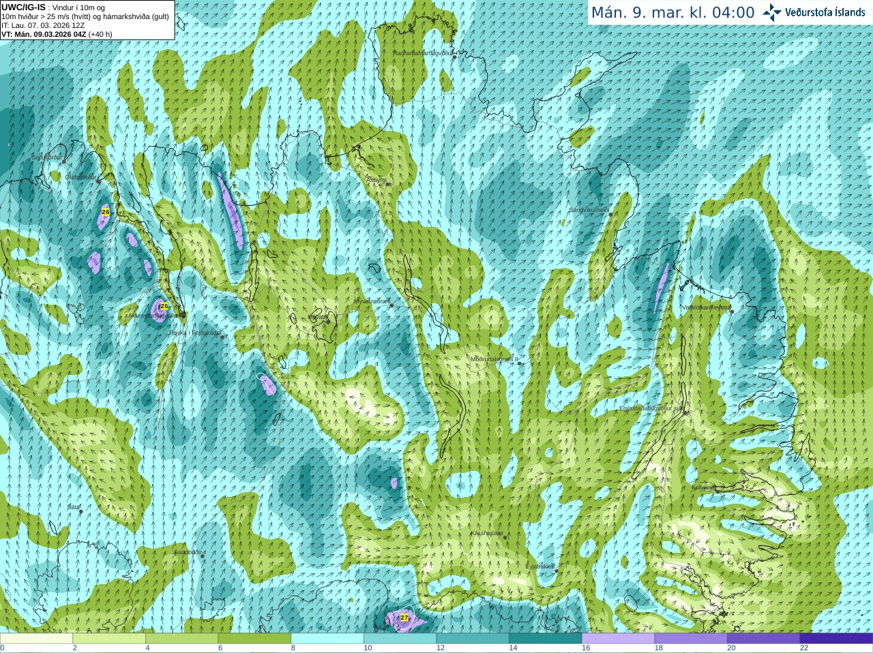Viewport: 873px width, 653px height.
Task: Select the Vatnsskarð eystra station dot
Action: (732, 312)
